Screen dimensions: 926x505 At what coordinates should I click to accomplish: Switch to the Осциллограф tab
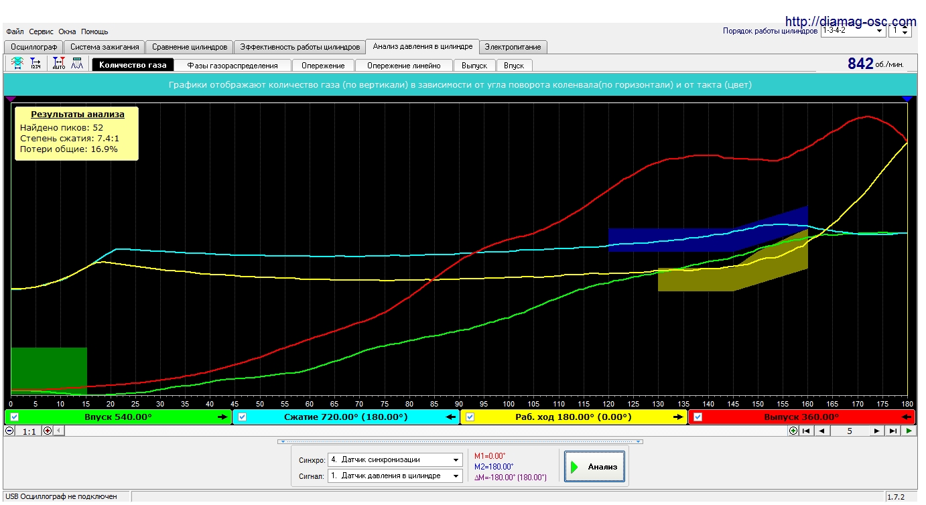[34, 47]
